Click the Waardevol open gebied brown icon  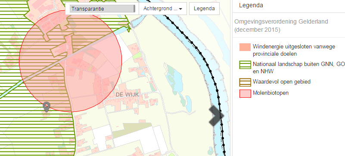click(x=245, y=82)
